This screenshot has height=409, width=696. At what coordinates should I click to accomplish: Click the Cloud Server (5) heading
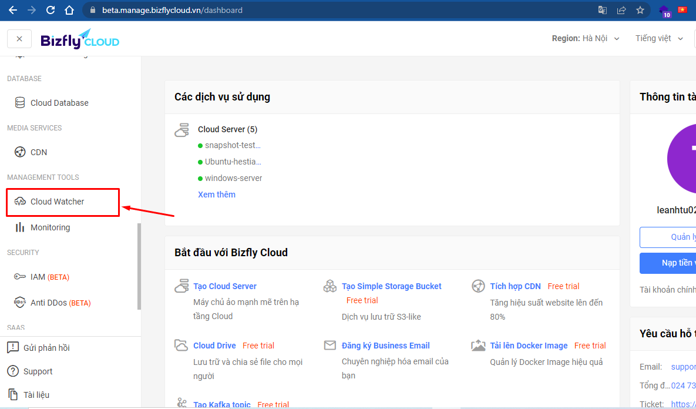click(x=228, y=129)
